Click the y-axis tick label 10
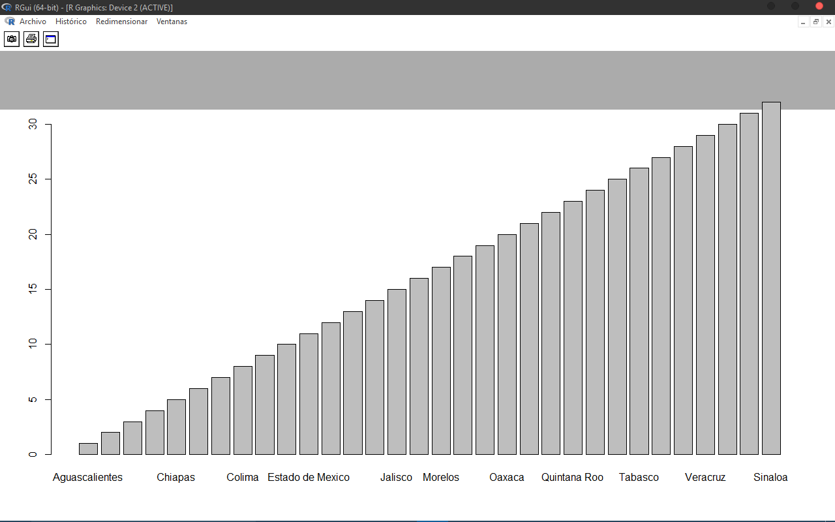The height and width of the screenshot is (522, 835). (33, 344)
